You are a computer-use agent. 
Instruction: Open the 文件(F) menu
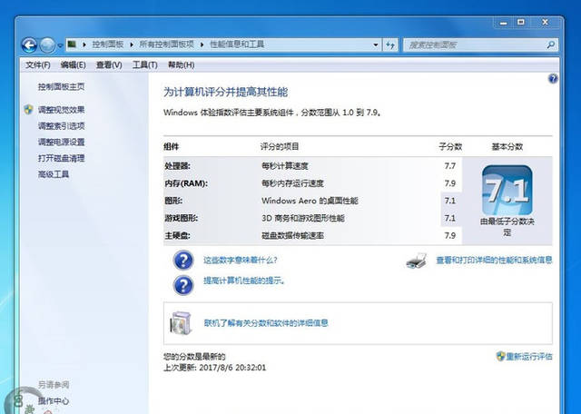[x=38, y=64]
